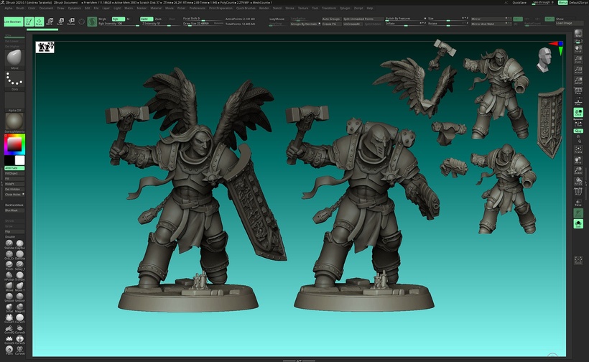Adjust the Focal Shift slider
589x362 pixels.
pos(203,19)
